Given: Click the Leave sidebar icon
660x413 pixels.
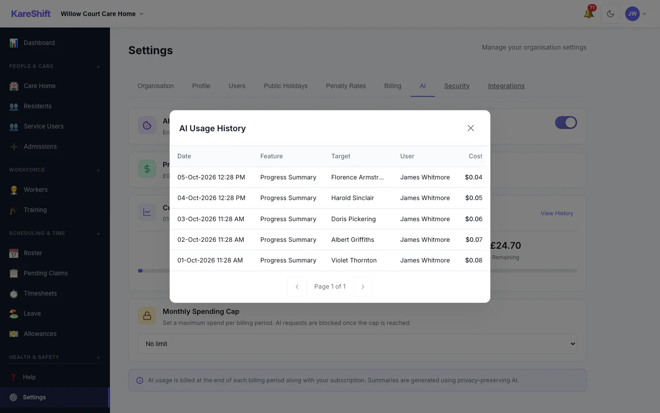Looking at the screenshot, I should click(x=14, y=313).
